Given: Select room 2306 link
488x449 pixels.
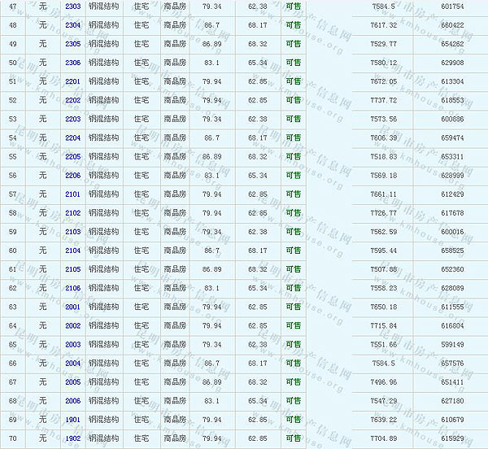Looking at the screenshot, I should click(72, 63).
